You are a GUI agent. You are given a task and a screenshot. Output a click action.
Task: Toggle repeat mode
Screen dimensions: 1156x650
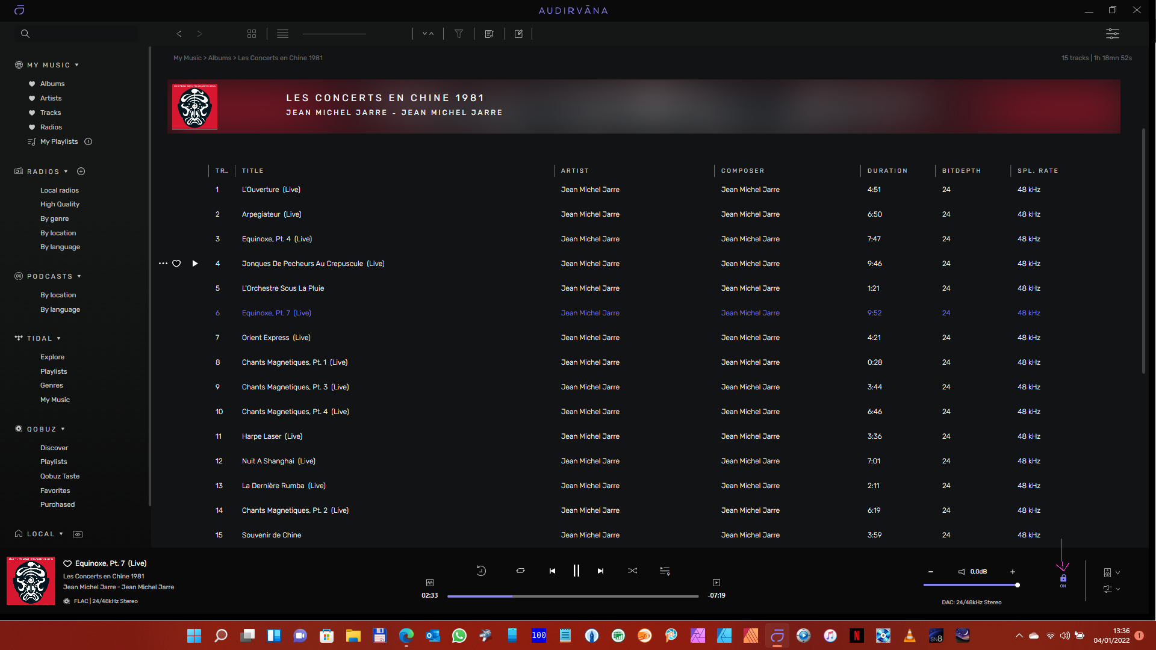(x=520, y=571)
